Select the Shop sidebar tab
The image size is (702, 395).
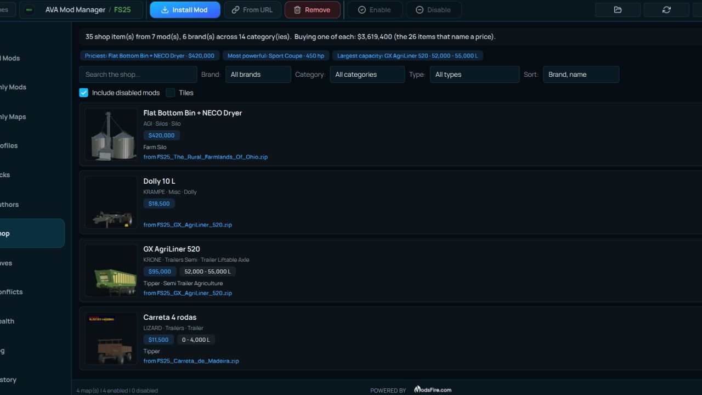[x=32, y=234]
